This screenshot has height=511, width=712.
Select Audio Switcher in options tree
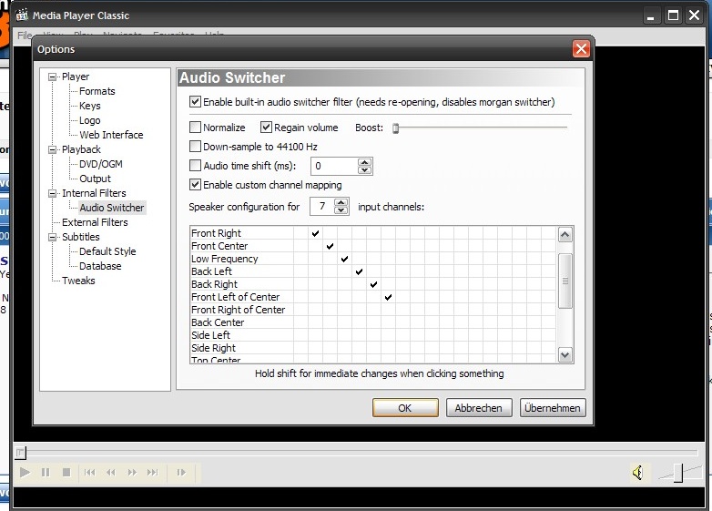[112, 208]
